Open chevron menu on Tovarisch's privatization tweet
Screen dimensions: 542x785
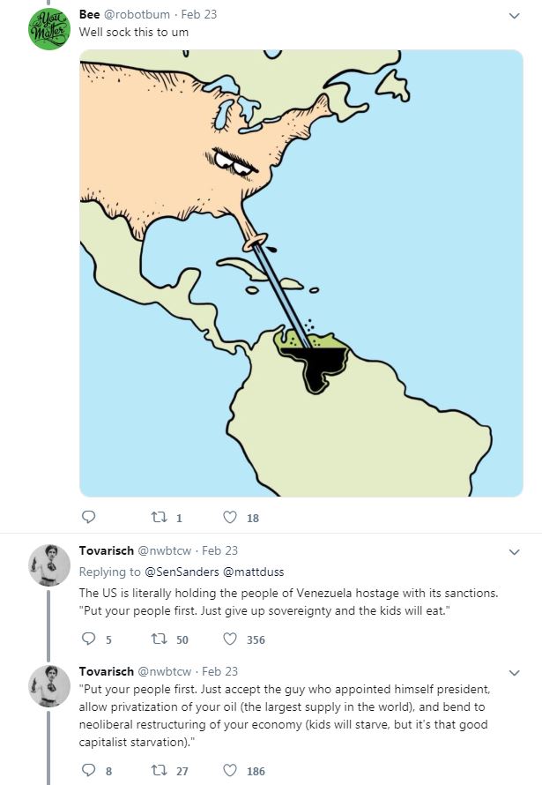click(x=514, y=672)
